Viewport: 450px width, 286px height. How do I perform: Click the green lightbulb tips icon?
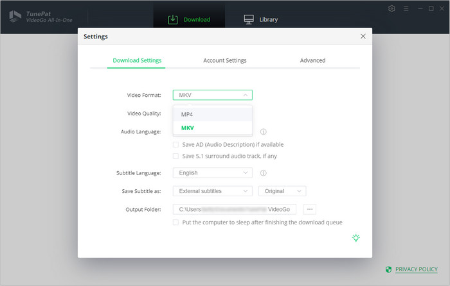click(356, 238)
